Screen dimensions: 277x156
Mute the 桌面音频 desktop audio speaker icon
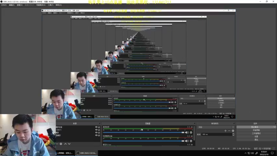point(187,132)
